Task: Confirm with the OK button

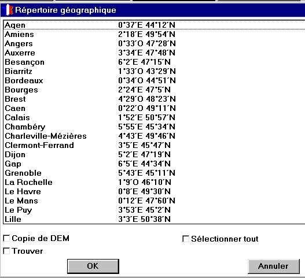Action: (x=93, y=266)
